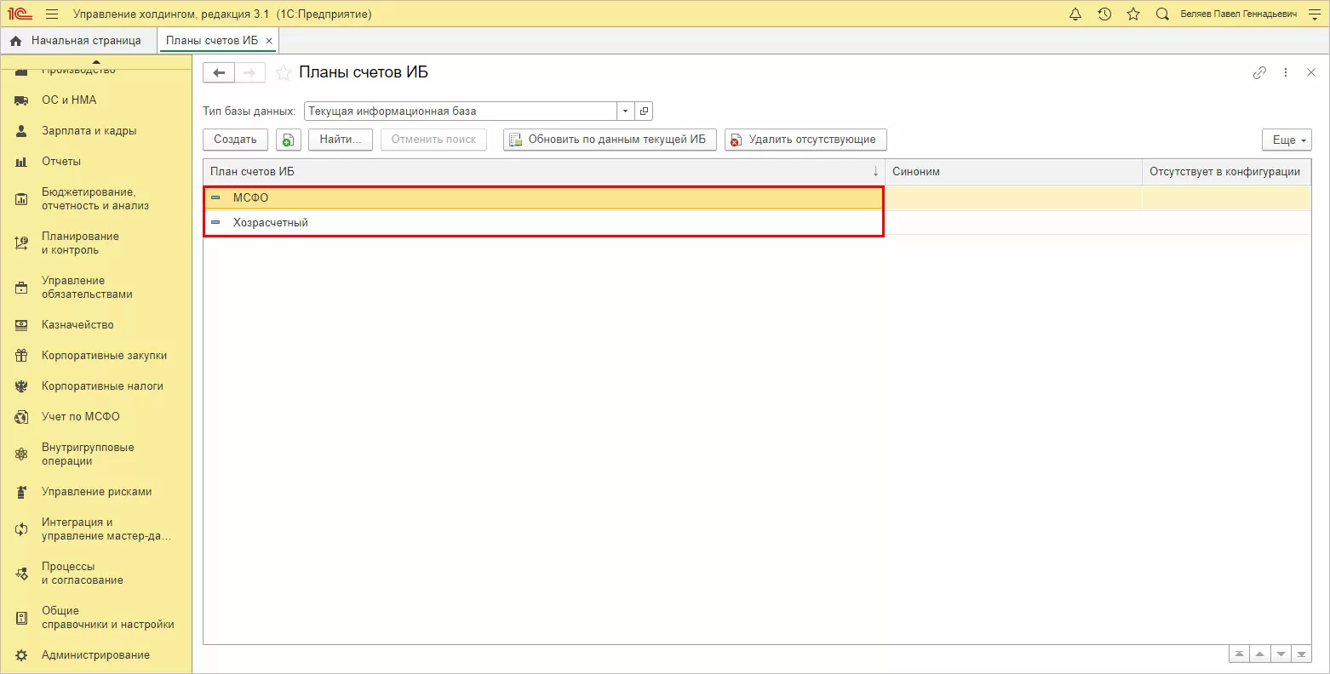Jump to the first list row arrow
Image resolution: width=1330 pixels, height=674 pixels.
(1239, 654)
